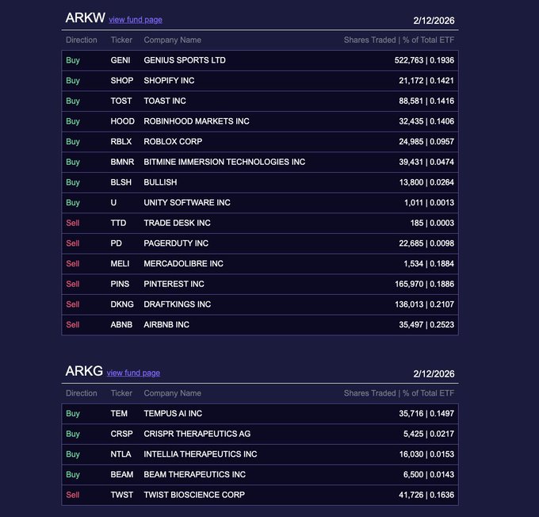Click the RBLX ticker cell

(x=120, y=142)
